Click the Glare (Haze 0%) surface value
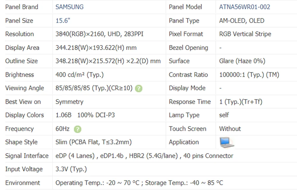The height and width of the screenshot is (190, 297). click(242, 61)
